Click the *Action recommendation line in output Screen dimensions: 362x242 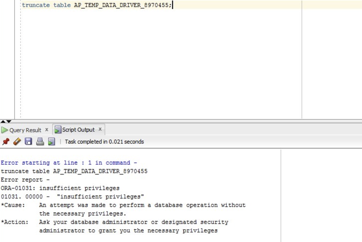[x=115, y=222]
